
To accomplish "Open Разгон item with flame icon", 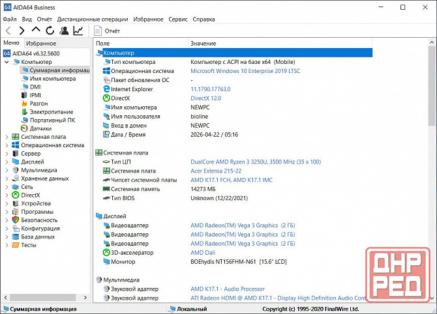I will 38,104.
